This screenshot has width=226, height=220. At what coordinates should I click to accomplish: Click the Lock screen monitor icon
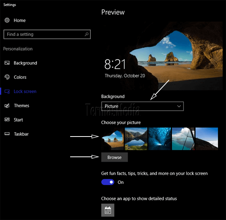pos(7,91)
